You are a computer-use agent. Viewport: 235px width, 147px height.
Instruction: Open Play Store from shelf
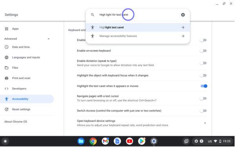tap(142, 141)
